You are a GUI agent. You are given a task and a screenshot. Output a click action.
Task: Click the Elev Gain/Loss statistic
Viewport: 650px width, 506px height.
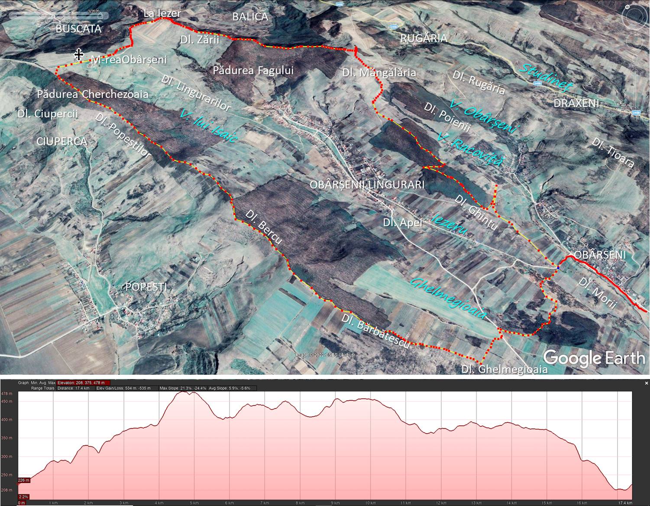(123, 388)
